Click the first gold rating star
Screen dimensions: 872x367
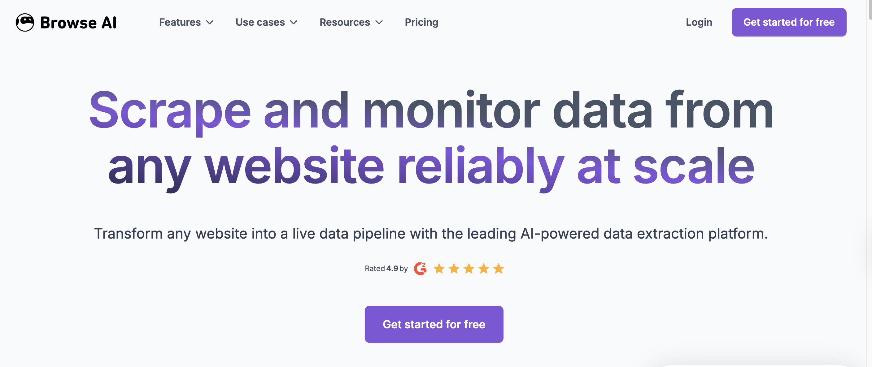click(x=439, y=269)
